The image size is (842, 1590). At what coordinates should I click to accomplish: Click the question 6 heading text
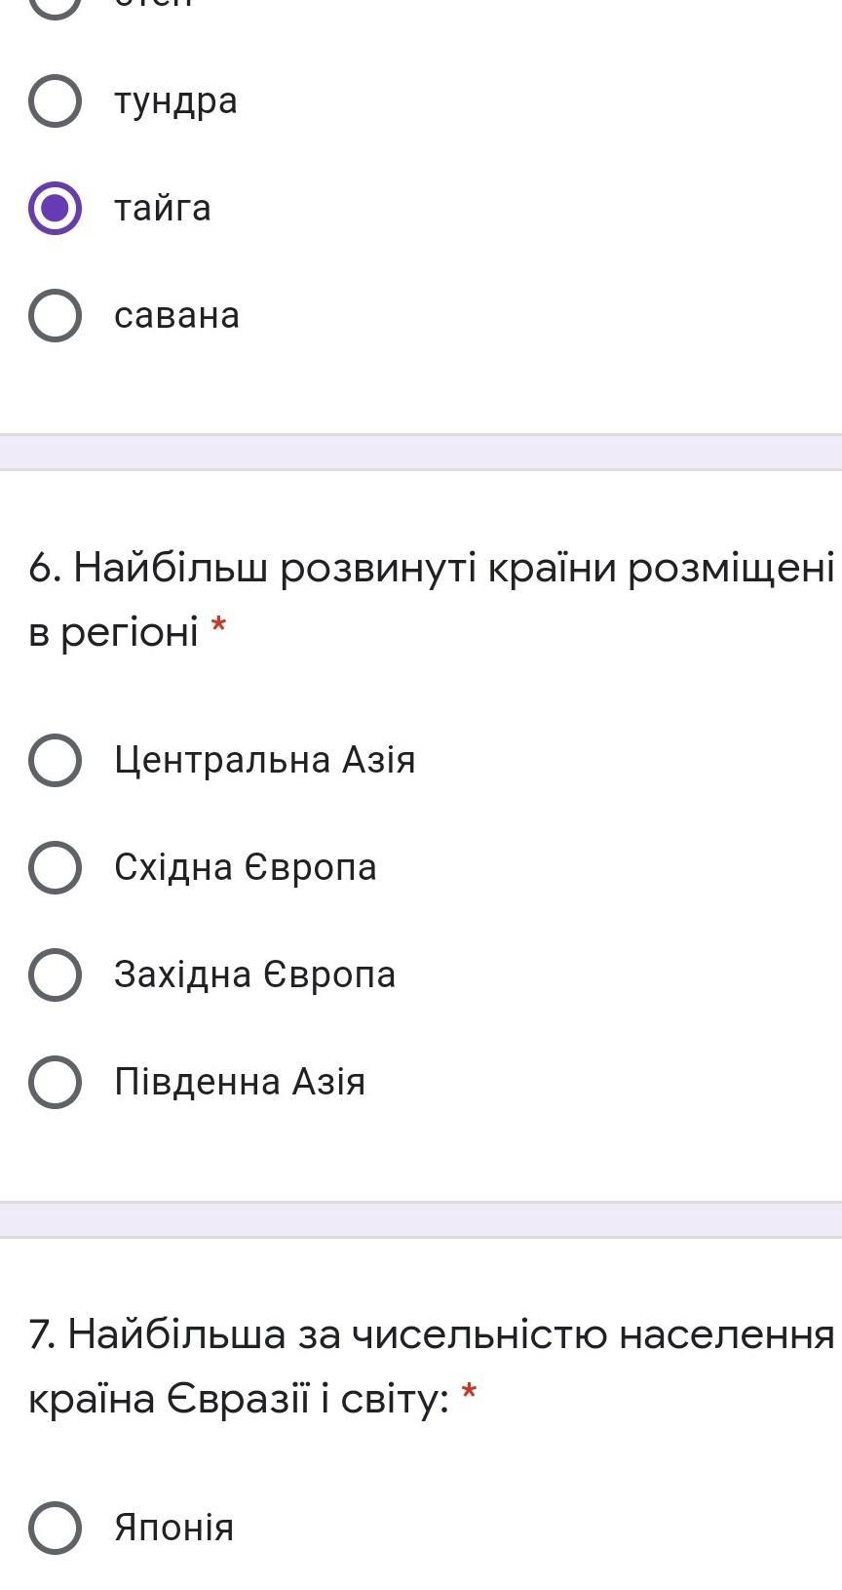(x=431, y=567)
